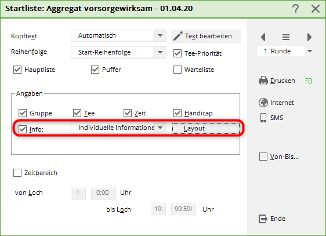The width and height of the screenshot is (326, 236).
Task: Toggle the Zeitbereich checkbox
Action: pyautogui.click(x=17, y=173)
